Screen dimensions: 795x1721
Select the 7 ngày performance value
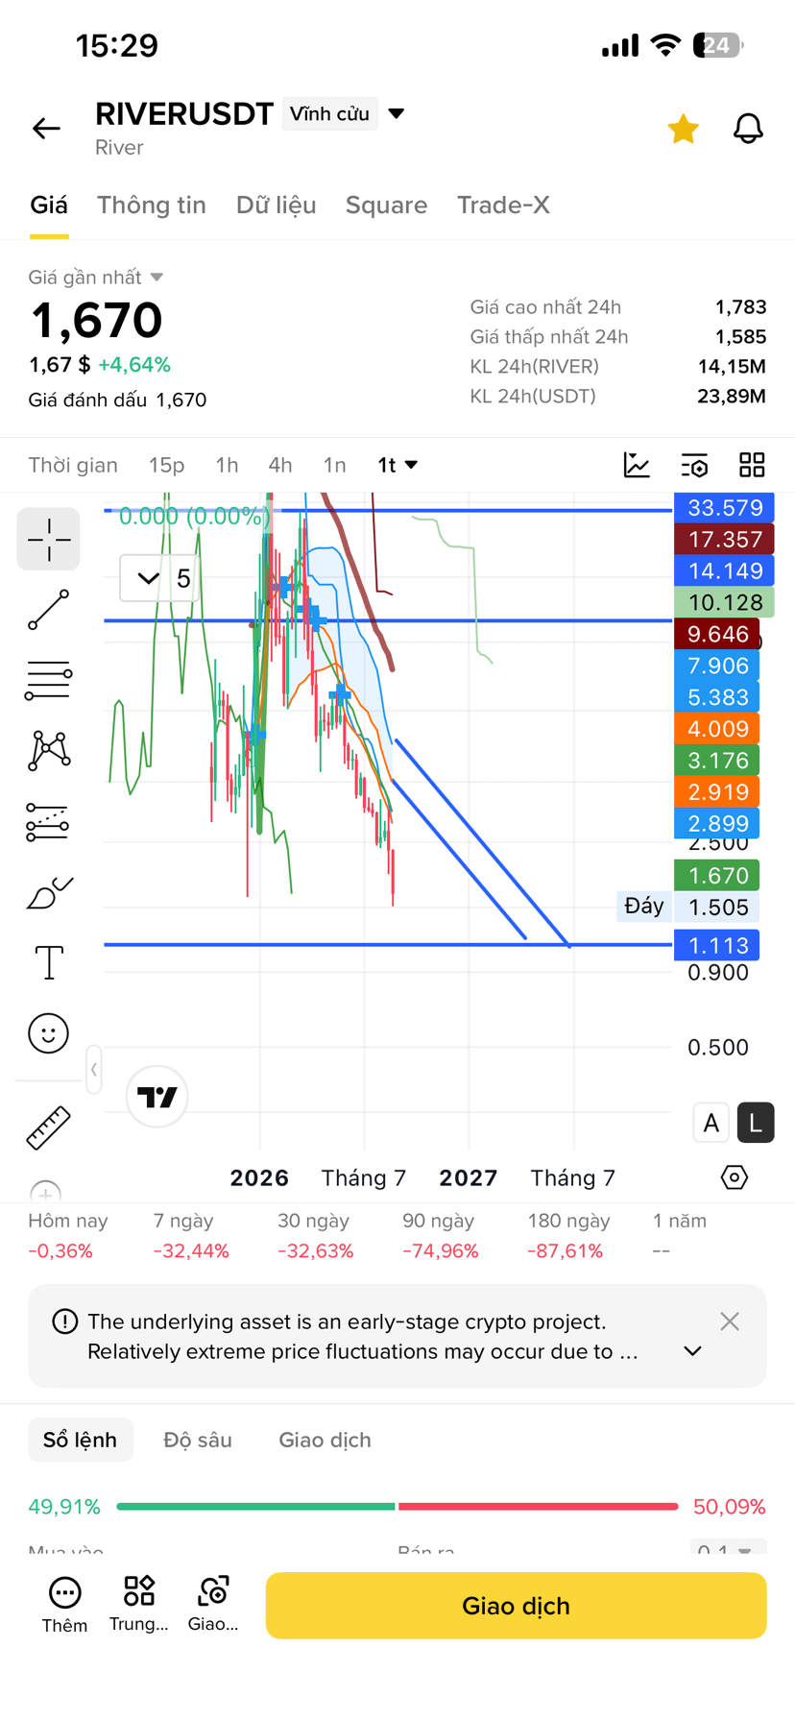(191, 1251)
